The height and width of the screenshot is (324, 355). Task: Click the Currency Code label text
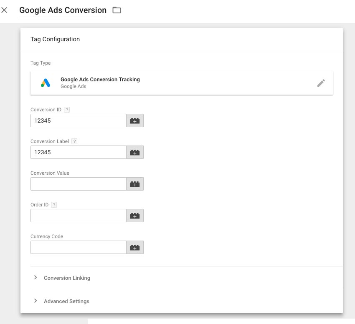pos(47,236)
